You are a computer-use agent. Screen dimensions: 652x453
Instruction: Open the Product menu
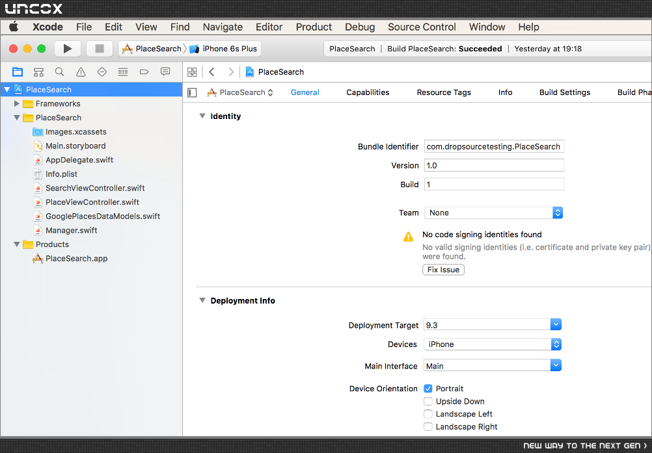(314, 27)
